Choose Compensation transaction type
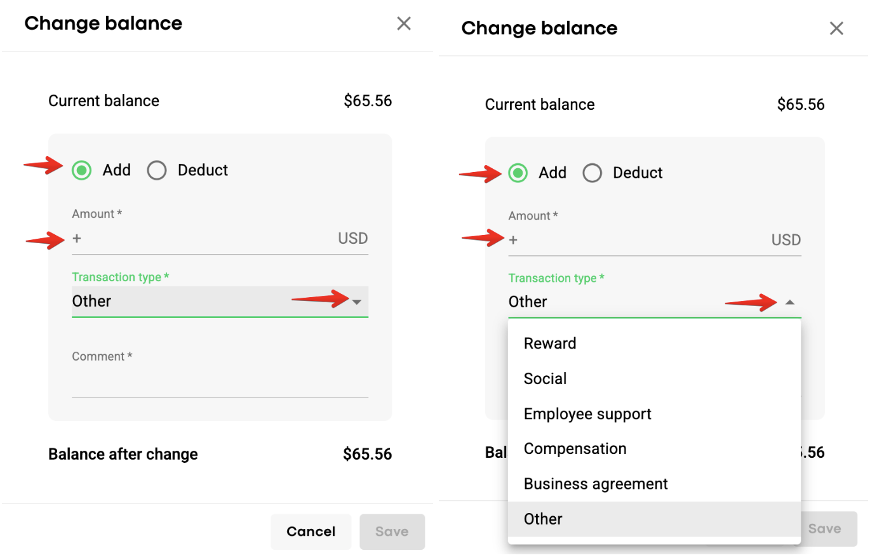870x560 pixels. [575, 449]
